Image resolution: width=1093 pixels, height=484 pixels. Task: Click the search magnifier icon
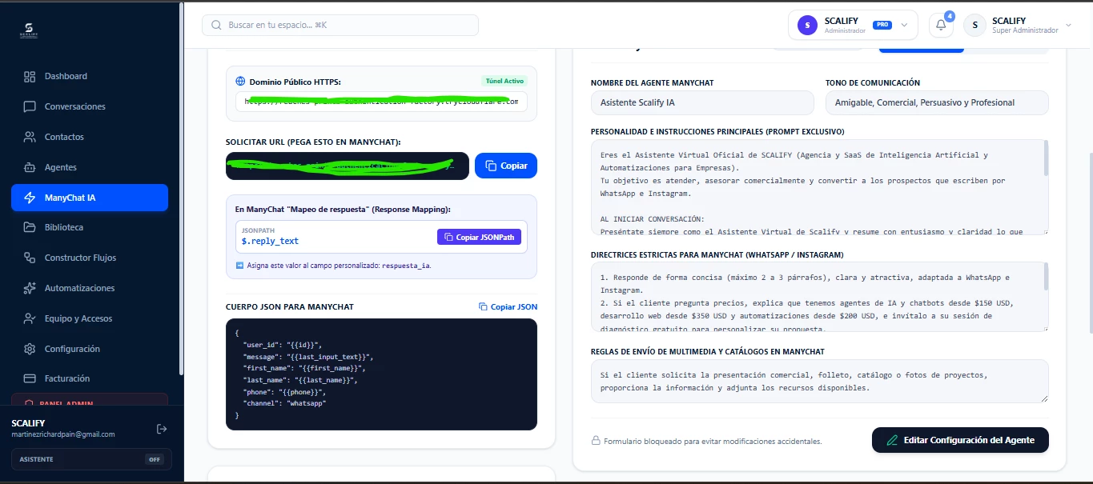[x=216, y=25]
